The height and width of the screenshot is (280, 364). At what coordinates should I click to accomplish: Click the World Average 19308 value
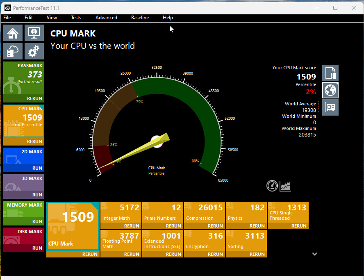309,110
